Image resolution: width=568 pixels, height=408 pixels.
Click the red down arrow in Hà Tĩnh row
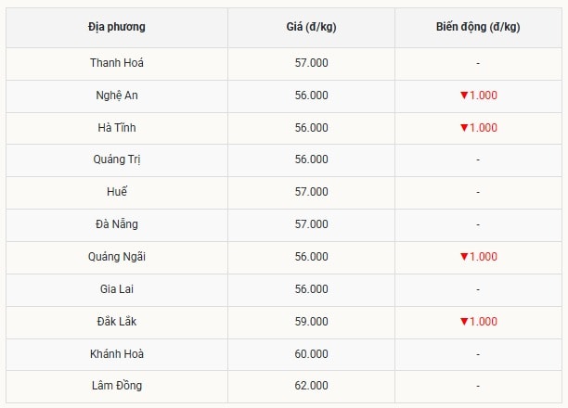464,128
